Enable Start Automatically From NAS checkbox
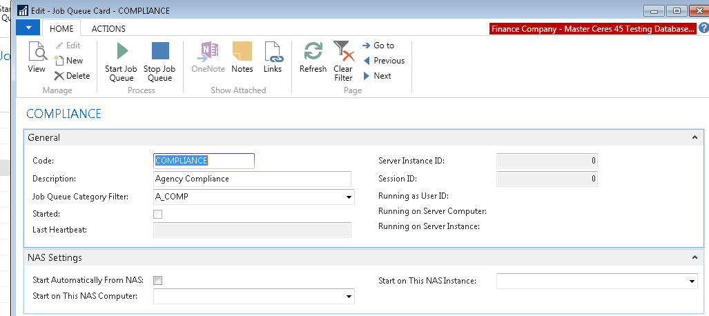Image resolution: width=709 pixels, height=316 pixels. point(157,280)
